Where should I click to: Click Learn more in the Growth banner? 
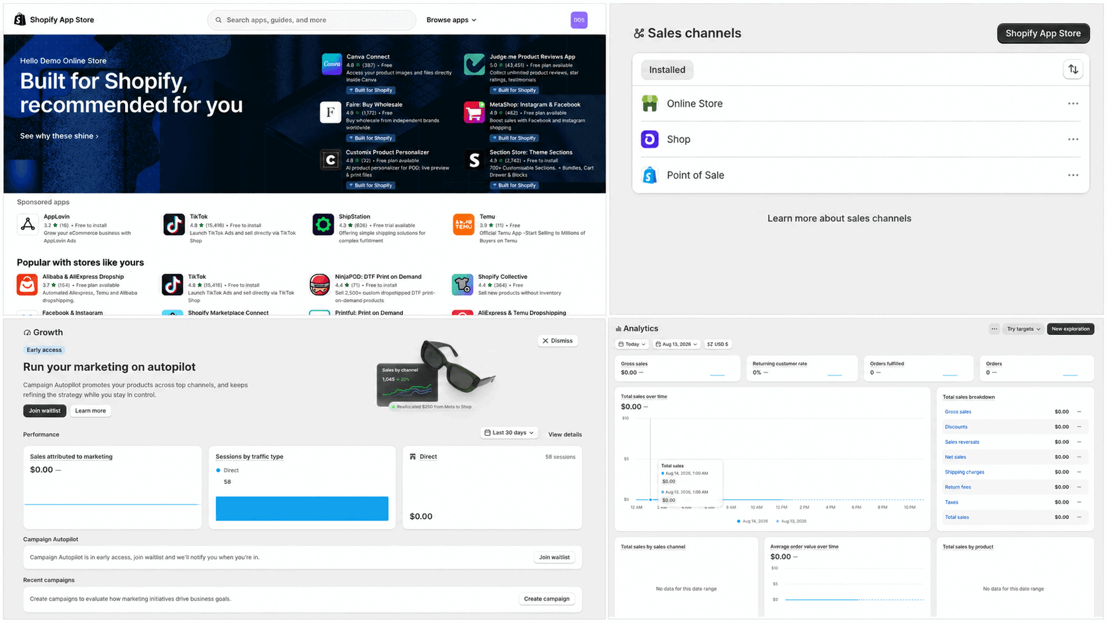click(x=90, y=410)
